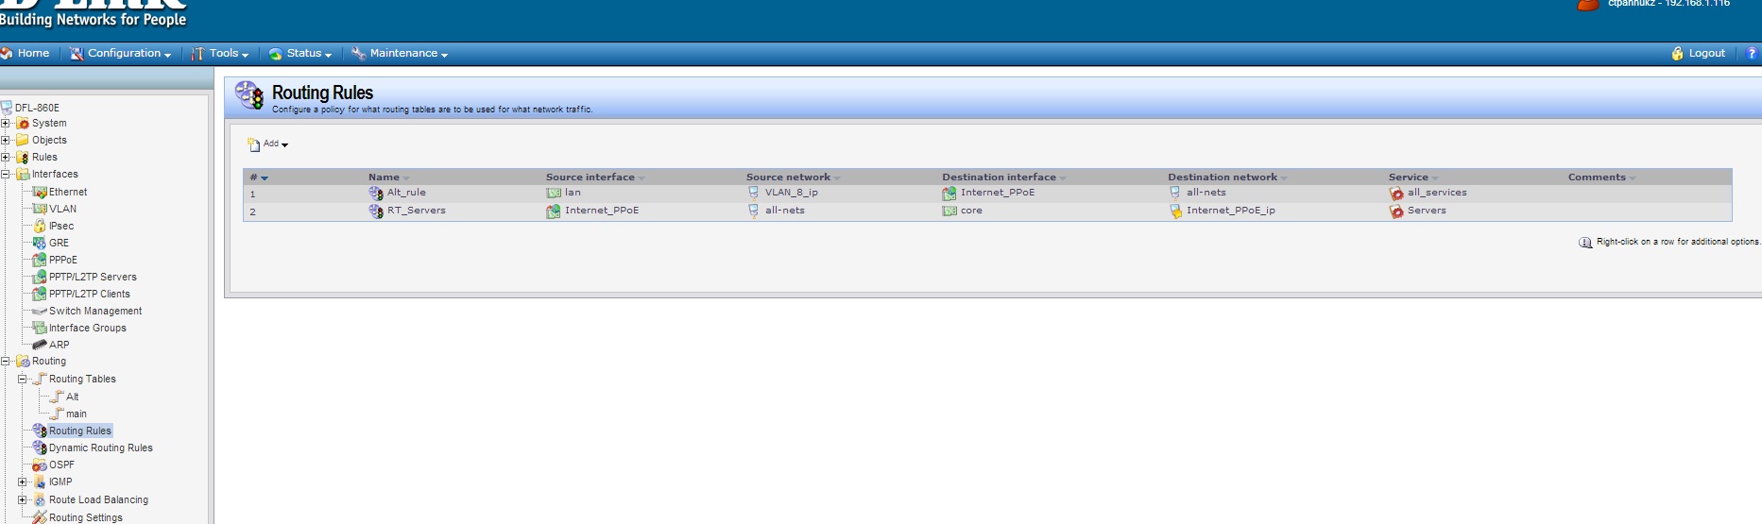Select PPPoE in the tree
The width and height of the screenshot is (1762, 524).
click(63, 260)
